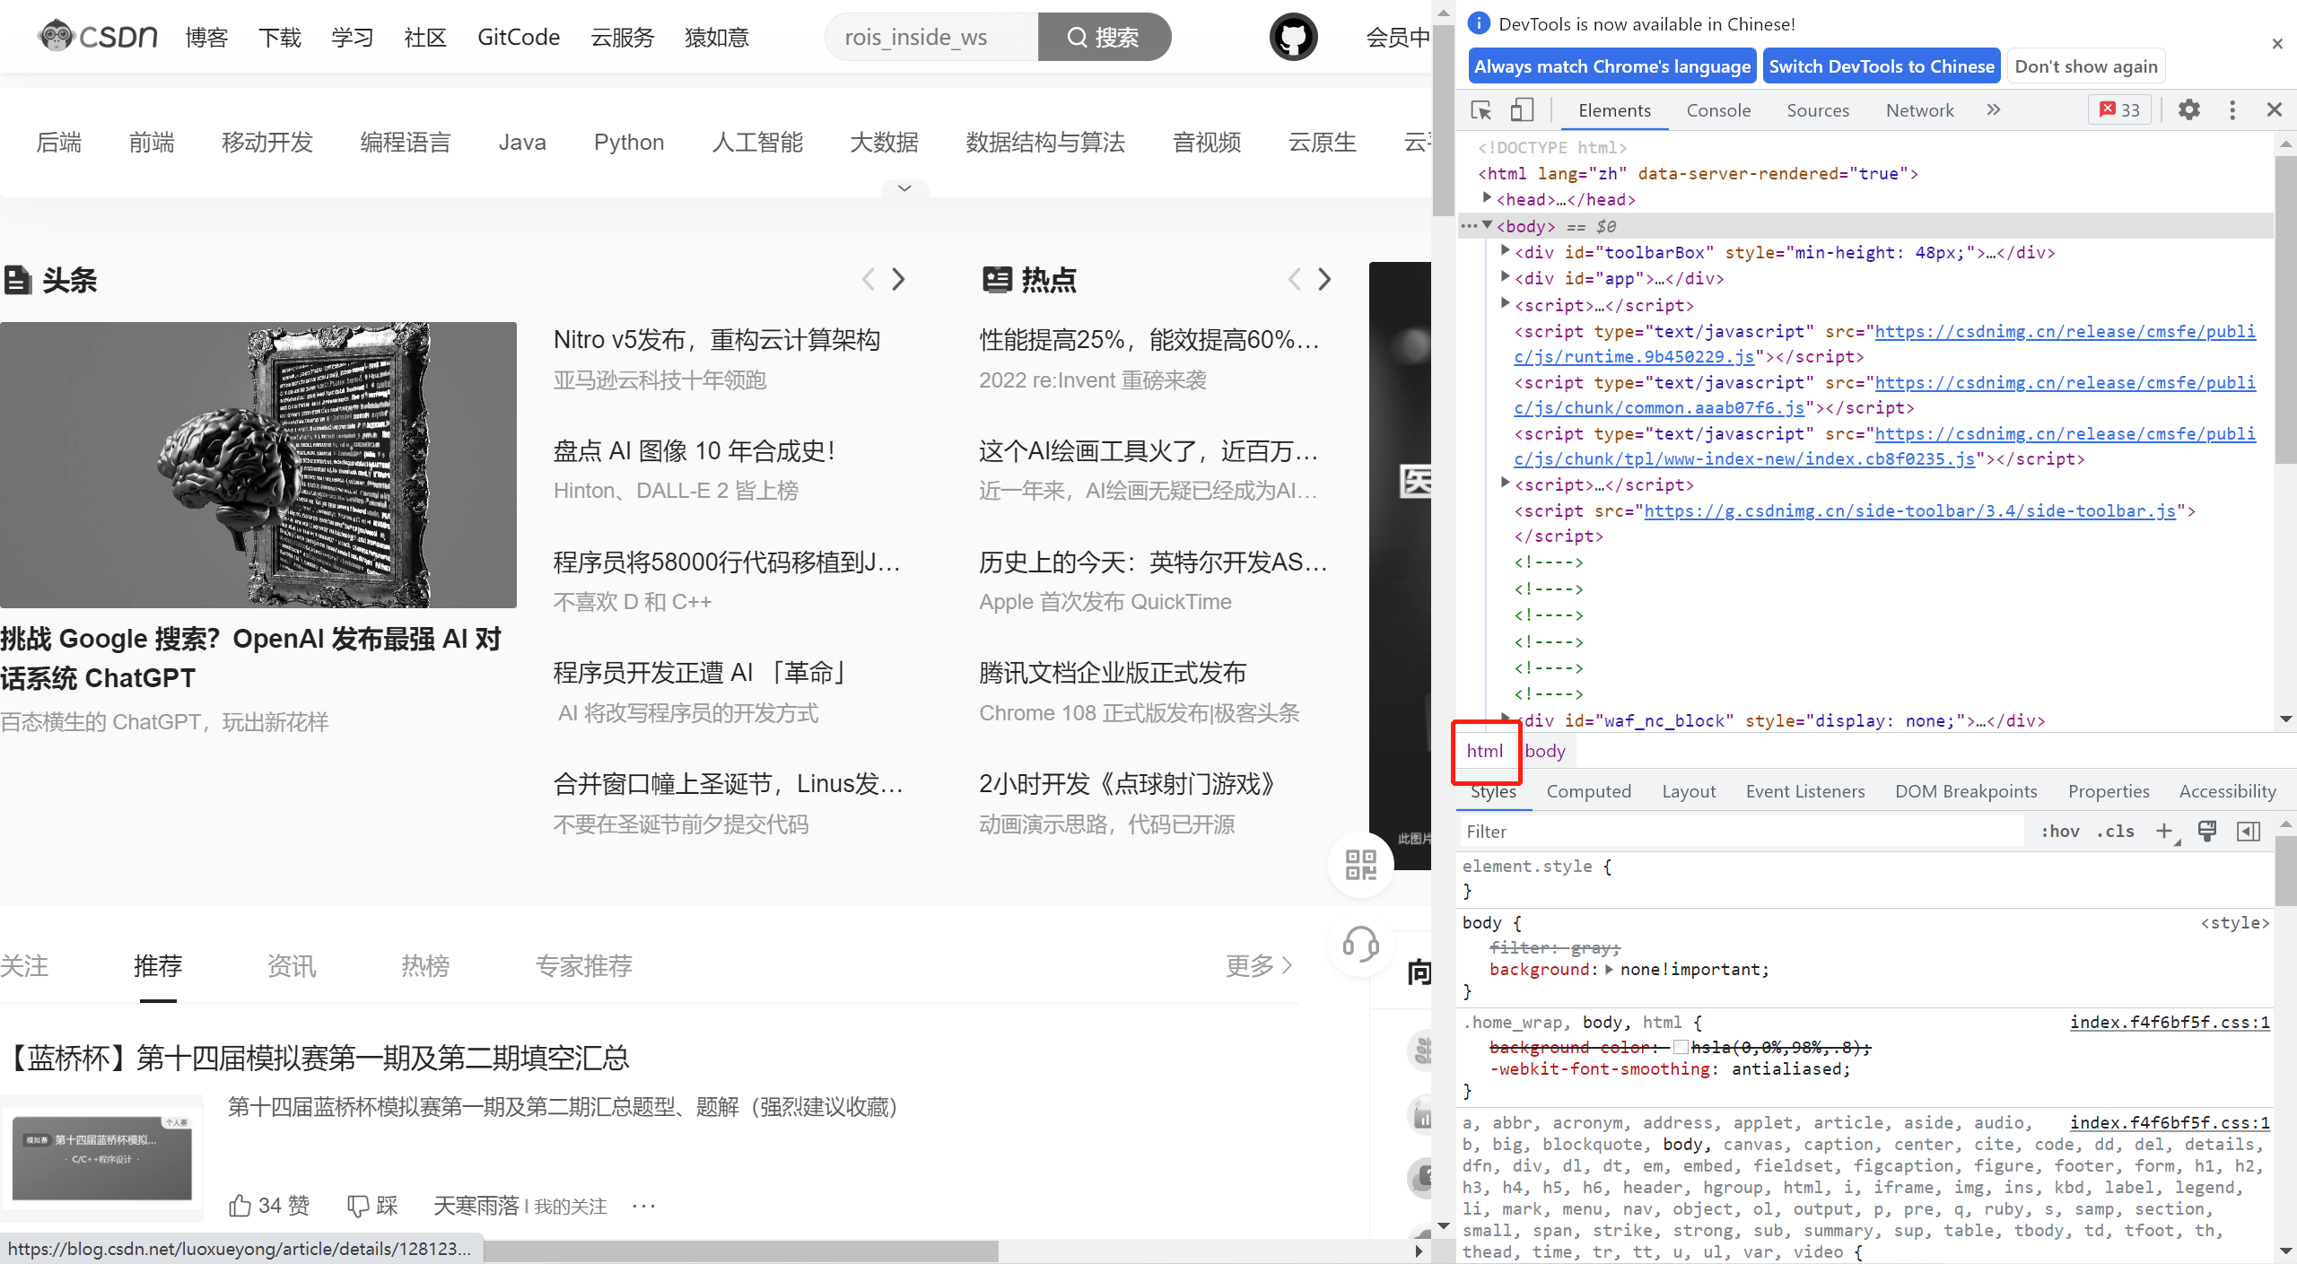Click Always match Chrome's language button
2297x1264 pixels.
1612,66
